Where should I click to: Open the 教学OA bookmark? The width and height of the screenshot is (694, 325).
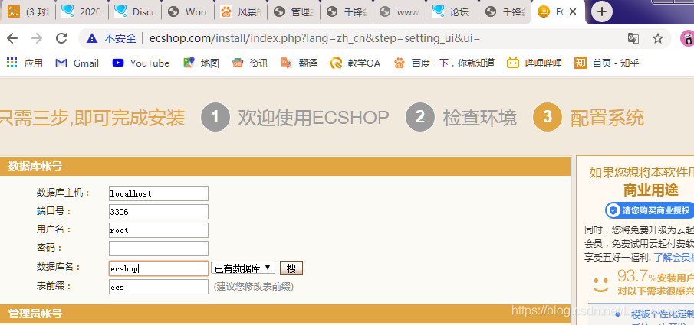click(x=355, y=63)
